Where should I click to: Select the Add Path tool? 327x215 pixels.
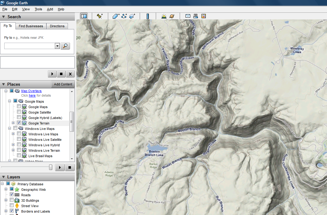pyautogui.click(x=124, y=16)
